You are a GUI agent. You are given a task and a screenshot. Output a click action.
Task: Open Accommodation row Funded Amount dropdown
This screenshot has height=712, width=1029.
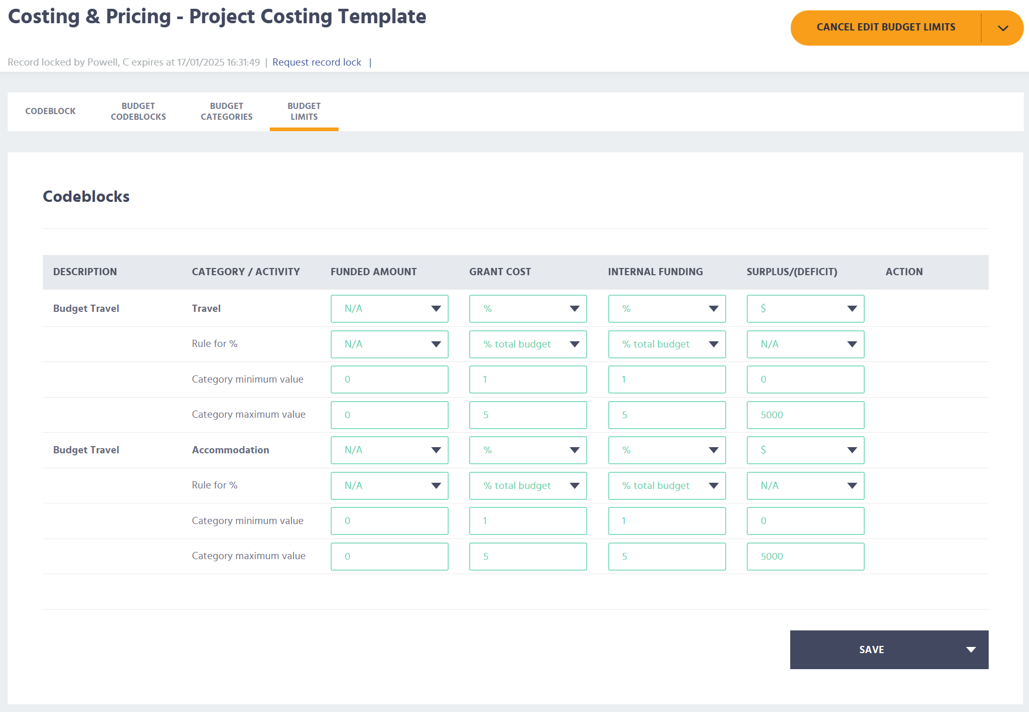click(390, 450)
